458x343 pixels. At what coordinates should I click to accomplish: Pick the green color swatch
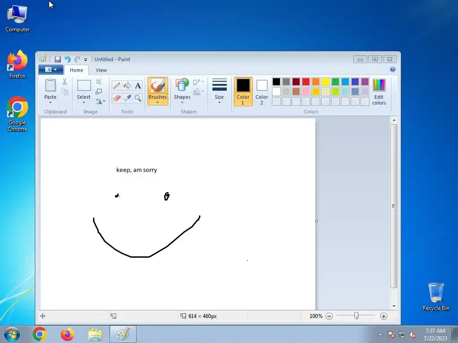335,82
